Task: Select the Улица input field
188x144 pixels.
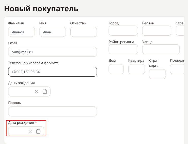Action: 161,49
